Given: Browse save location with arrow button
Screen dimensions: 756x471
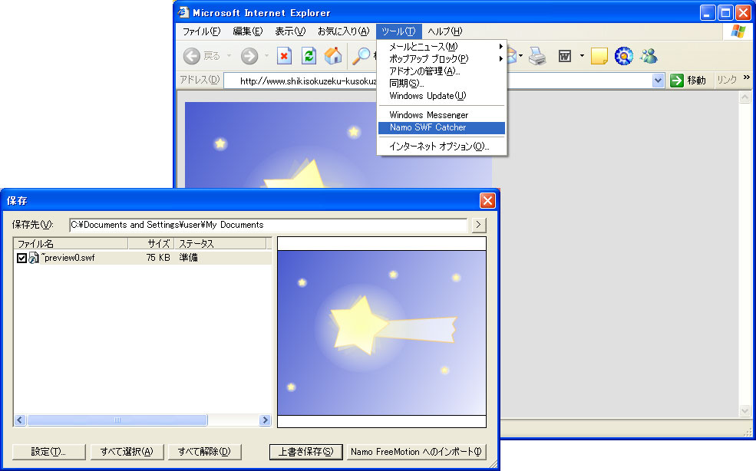Looking at the screenshot, I should click(478, 225).
